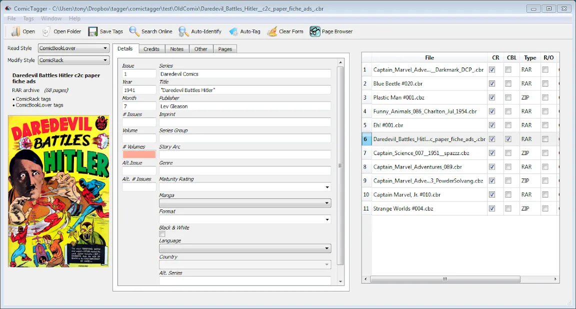
Task: Click the Daredevil Battles Hitler cover thumbnail
Action: pyautogui.click(x=59, y=191)
